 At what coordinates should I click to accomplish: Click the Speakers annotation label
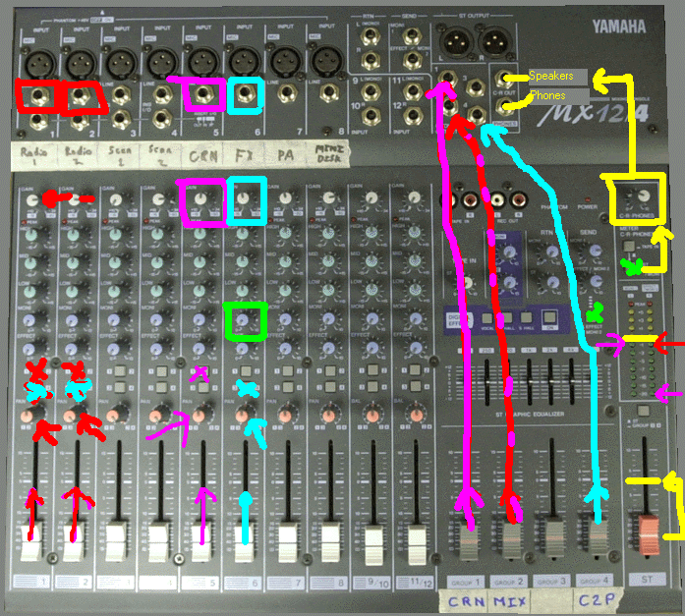click(x=557, y=76)
